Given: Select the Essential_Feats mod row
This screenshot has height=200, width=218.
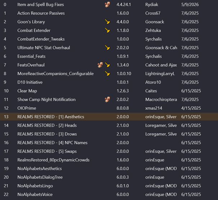Looking at the screenshot, I should point(109,56).
